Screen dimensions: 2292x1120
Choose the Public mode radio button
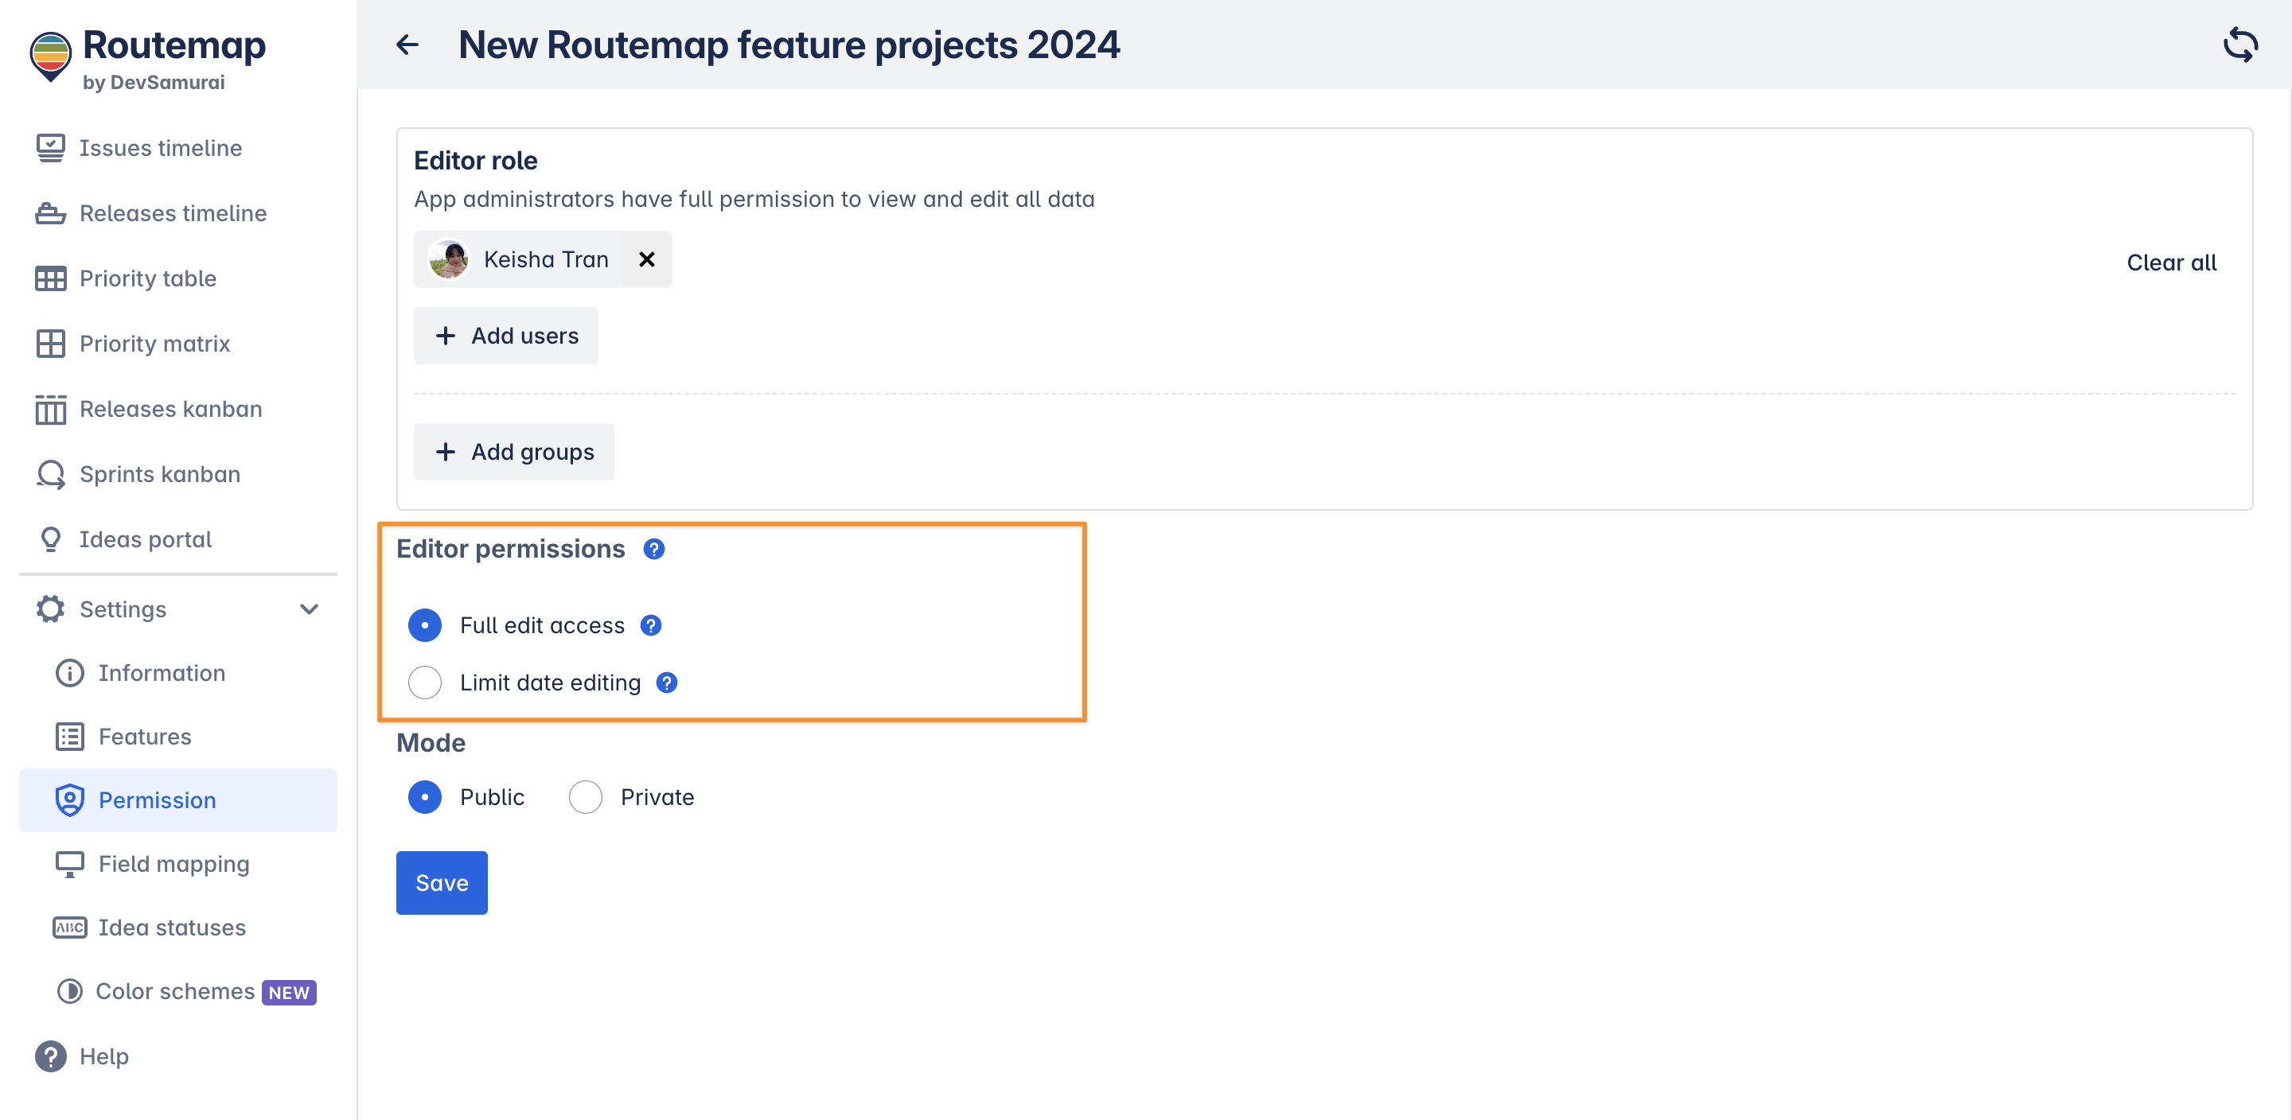[x=424, y=797]
